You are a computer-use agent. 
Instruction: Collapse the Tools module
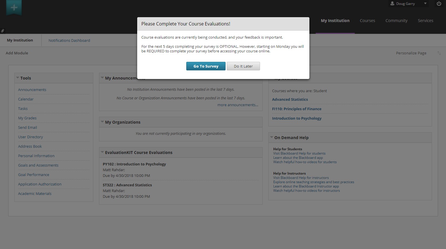tap(18, 78)
